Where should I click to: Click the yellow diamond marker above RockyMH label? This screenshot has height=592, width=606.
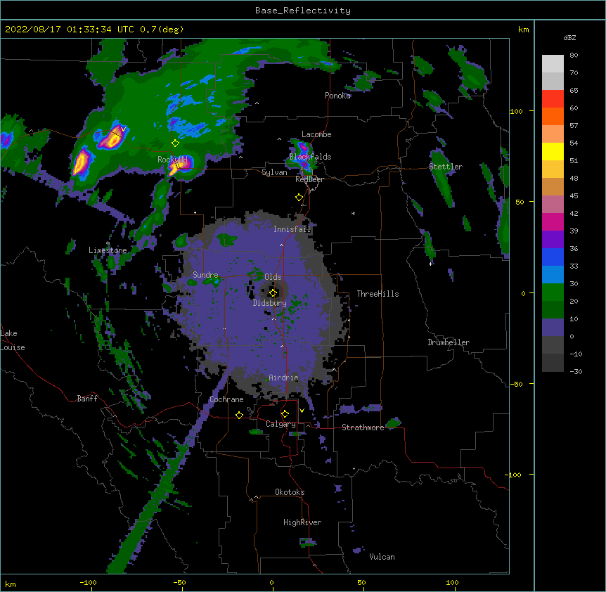175,143
